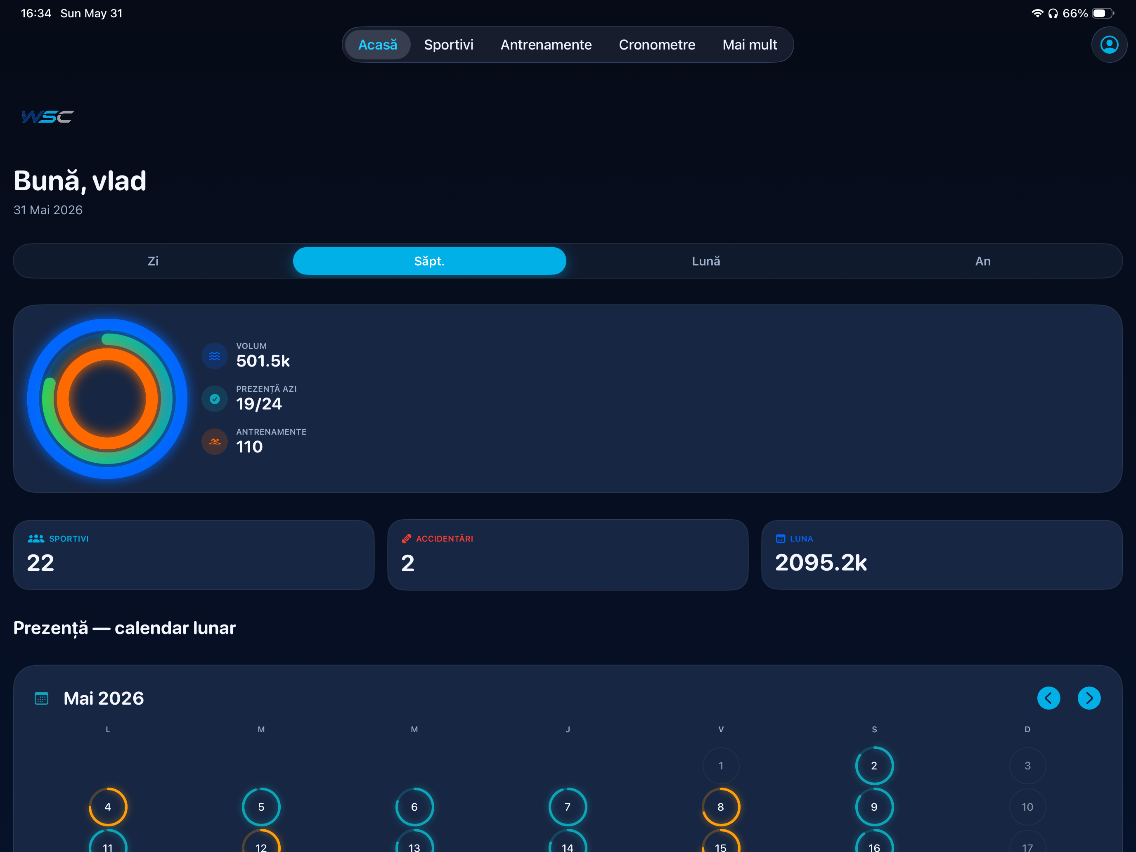Screen dimensions: 1136x852
Task: Check Wi-Fi status icon
Action: [x=1037, y=13]
